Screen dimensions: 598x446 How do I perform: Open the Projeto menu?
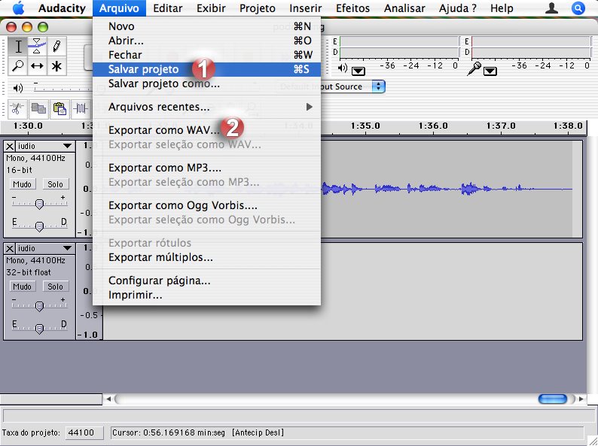(258, 8)
